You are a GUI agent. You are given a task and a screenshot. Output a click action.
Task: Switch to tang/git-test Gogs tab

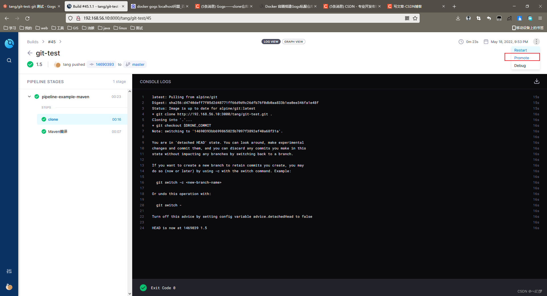point(32,6)
